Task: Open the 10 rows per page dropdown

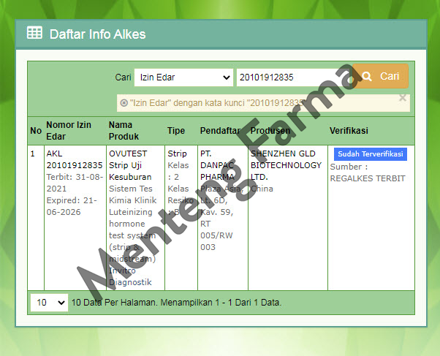Action: point(50,303)
